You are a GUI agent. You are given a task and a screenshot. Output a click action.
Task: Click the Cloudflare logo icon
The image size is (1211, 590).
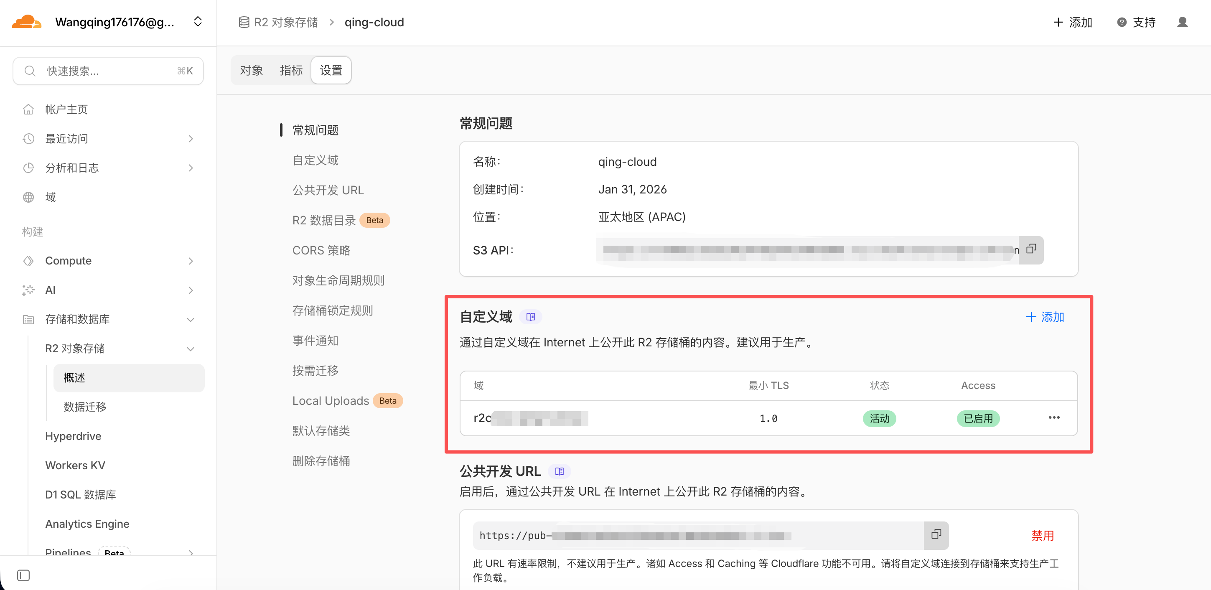pos(26,22)
